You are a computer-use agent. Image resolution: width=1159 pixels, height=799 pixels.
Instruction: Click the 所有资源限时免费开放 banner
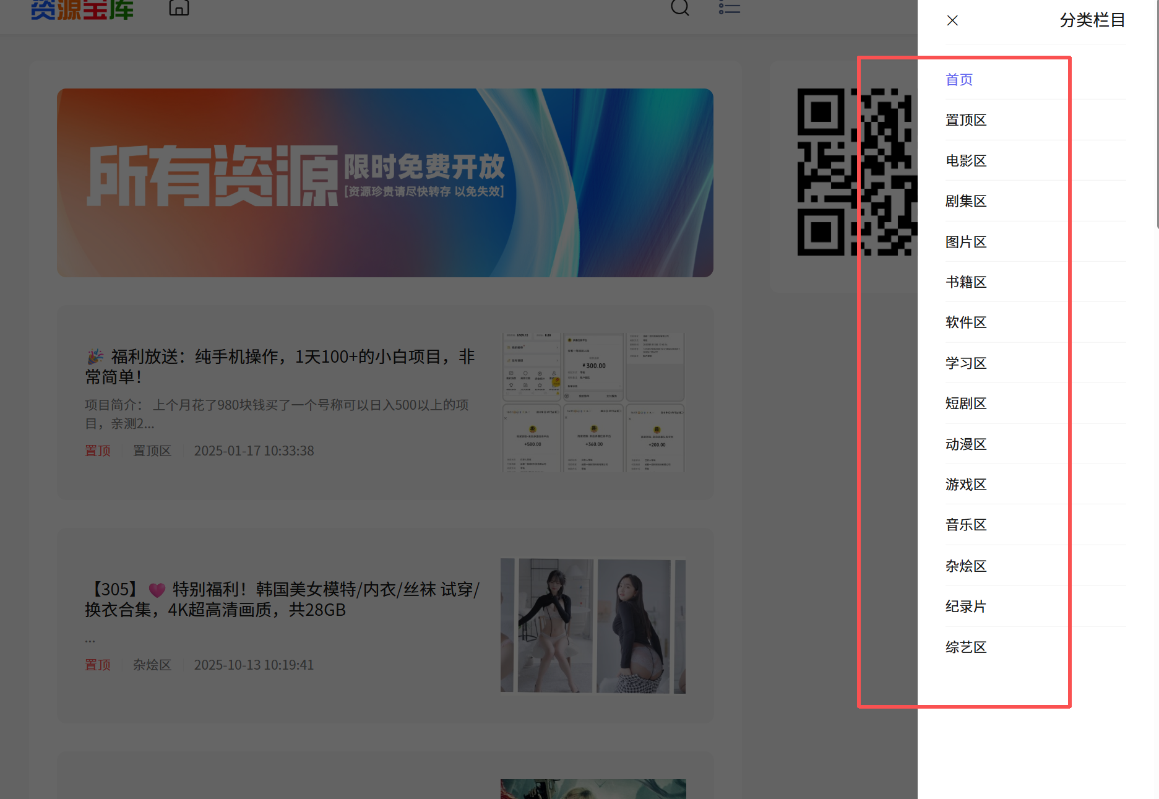[385, 183]
